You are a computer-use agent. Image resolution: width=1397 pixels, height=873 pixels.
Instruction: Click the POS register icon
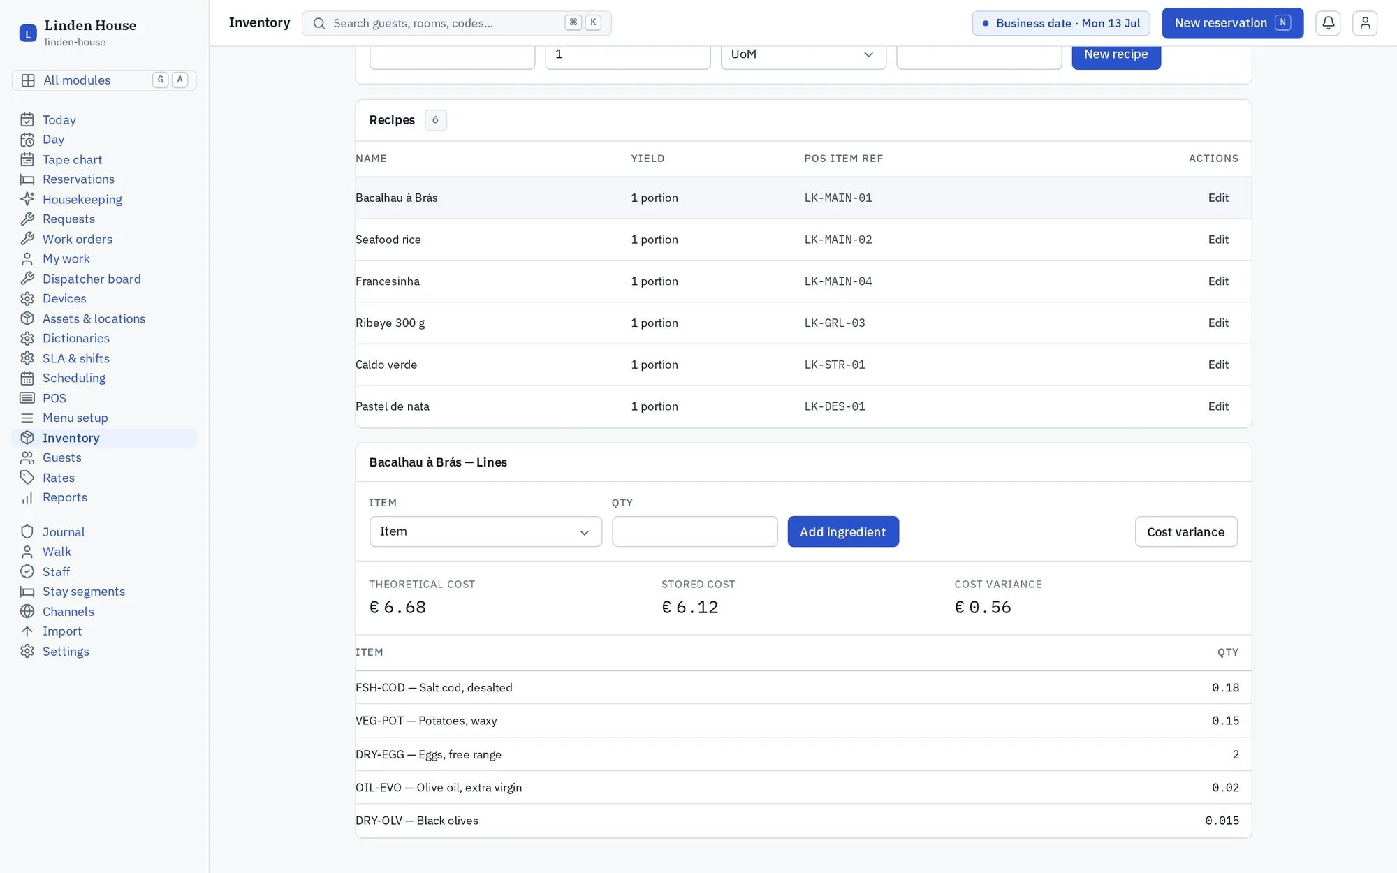tap(27, 398)
